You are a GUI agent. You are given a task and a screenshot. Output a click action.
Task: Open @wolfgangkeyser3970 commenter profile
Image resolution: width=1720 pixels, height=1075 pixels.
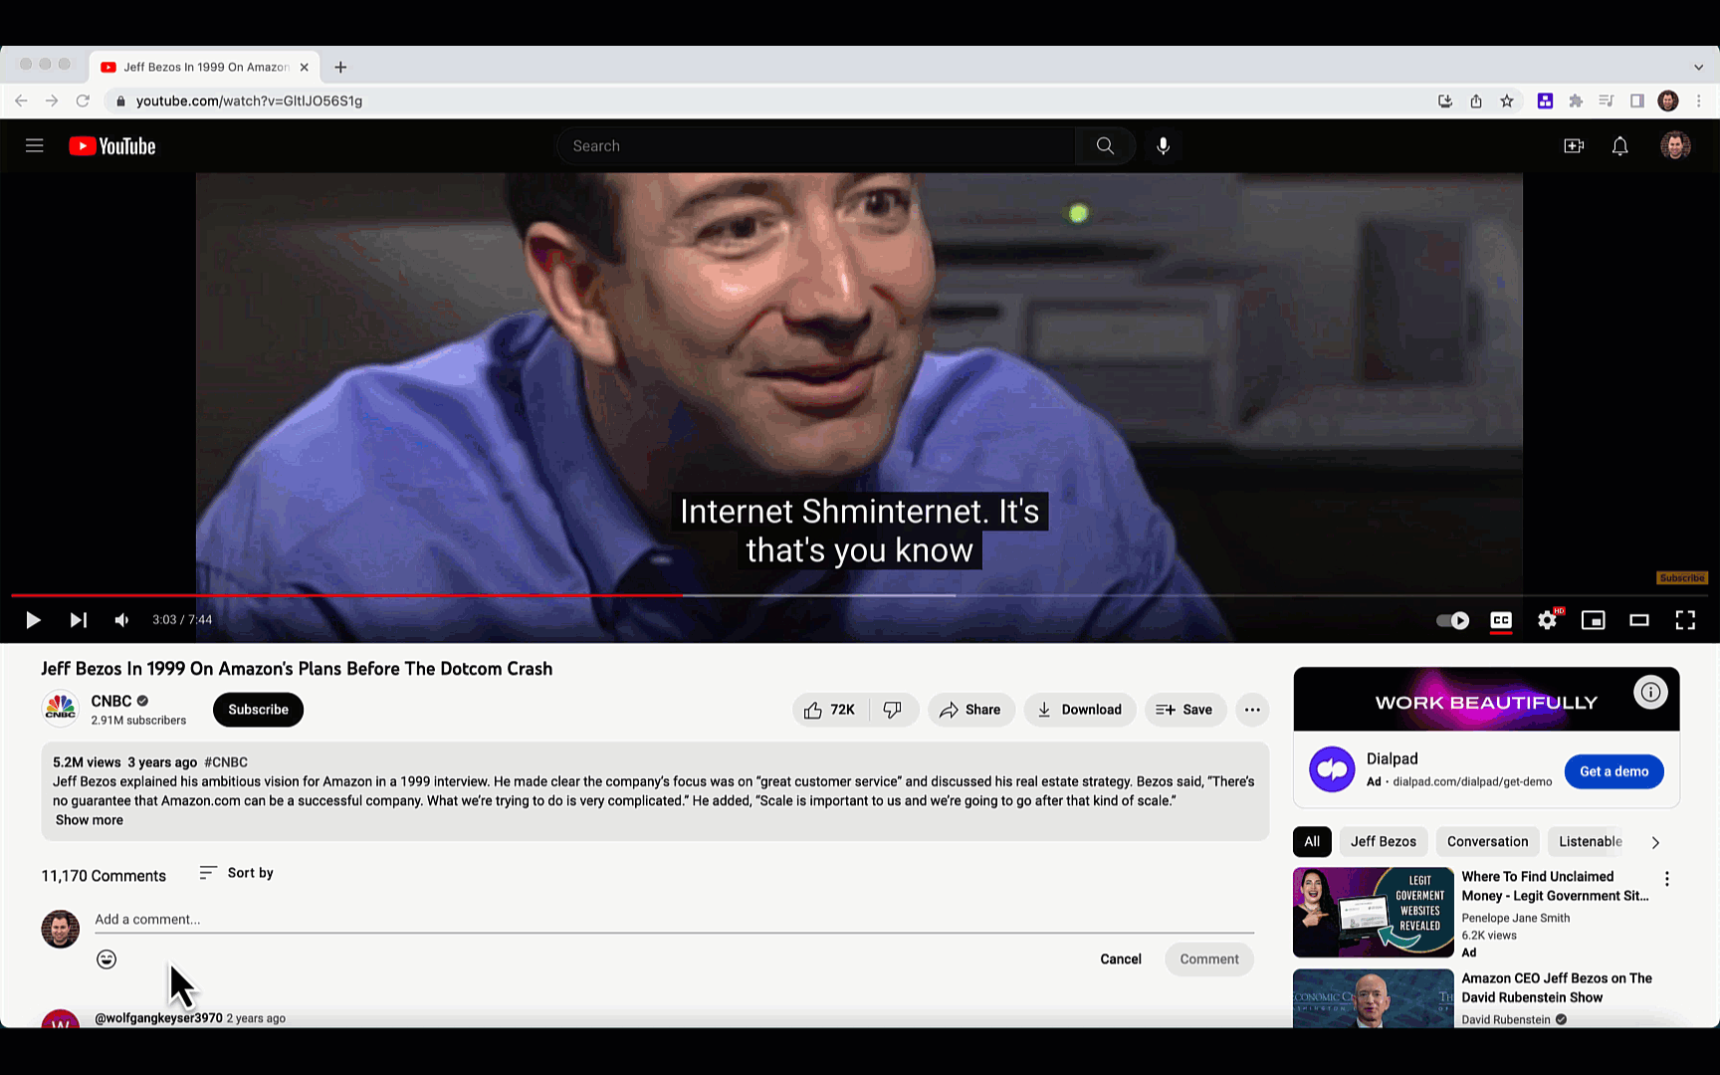click(158, 1018)
